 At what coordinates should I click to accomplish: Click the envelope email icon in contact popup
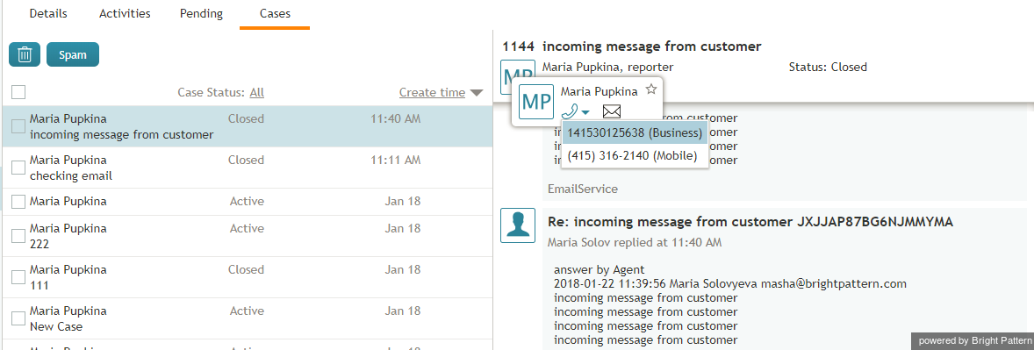click(x=612, y=111)
